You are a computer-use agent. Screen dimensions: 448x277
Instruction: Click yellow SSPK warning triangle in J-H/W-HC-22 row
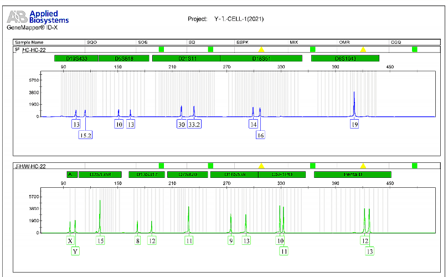coord(261,166)
